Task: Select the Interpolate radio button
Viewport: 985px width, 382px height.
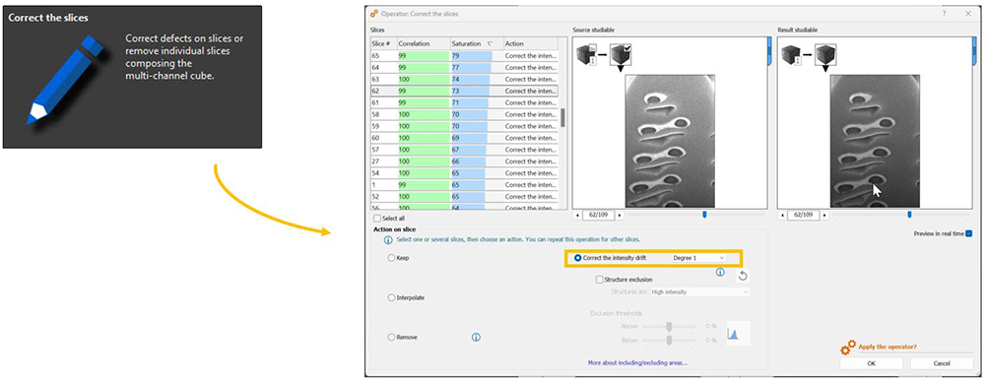Action: (392, 297)
